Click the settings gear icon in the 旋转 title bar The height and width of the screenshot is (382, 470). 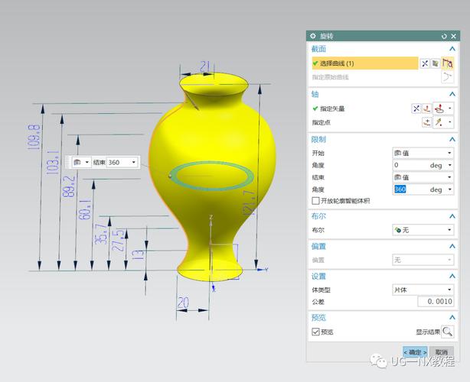pyautogui.click(x=313, y=36)
